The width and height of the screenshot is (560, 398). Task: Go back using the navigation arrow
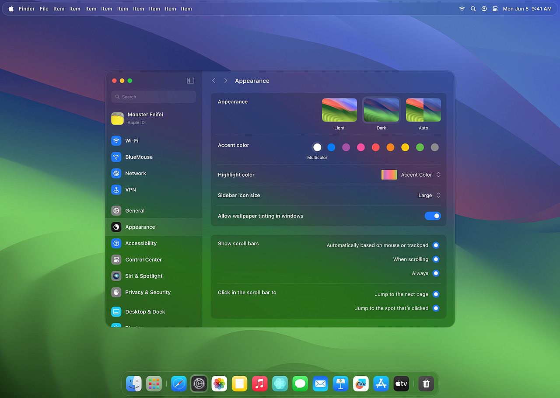coord(213,80)
